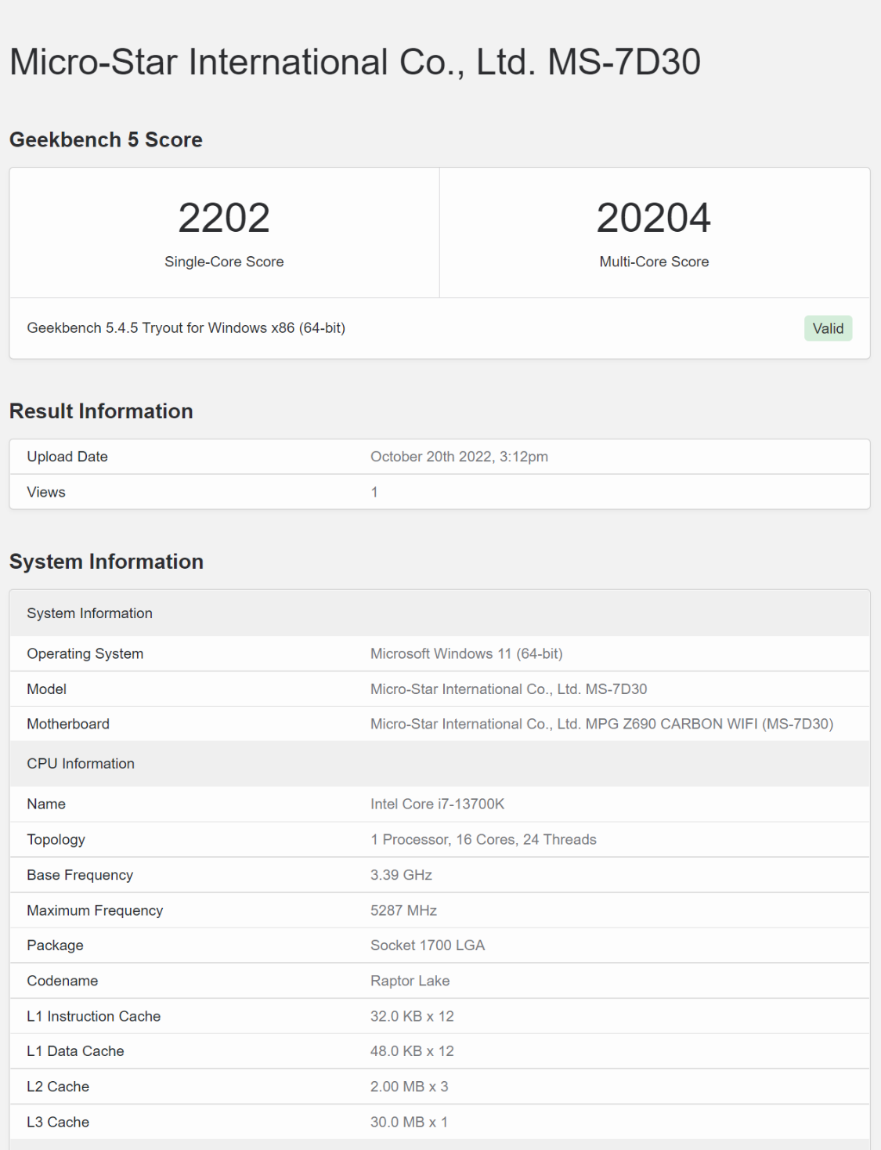
Task: Click the 'L2 Cache' label
Action: click(x=58, y=1087)
